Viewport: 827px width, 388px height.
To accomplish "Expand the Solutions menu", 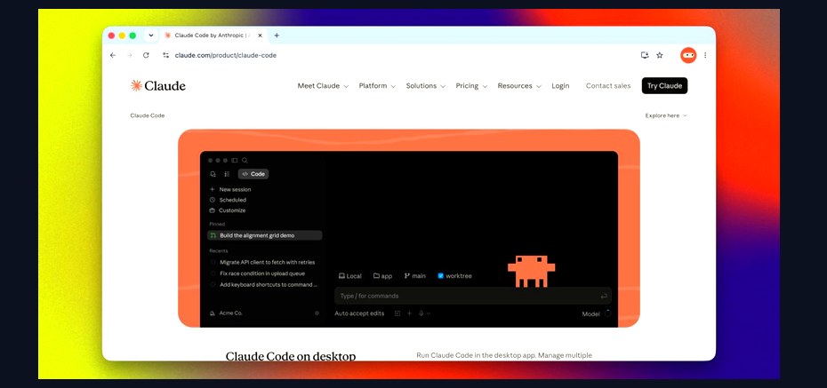I will [426, 86].
